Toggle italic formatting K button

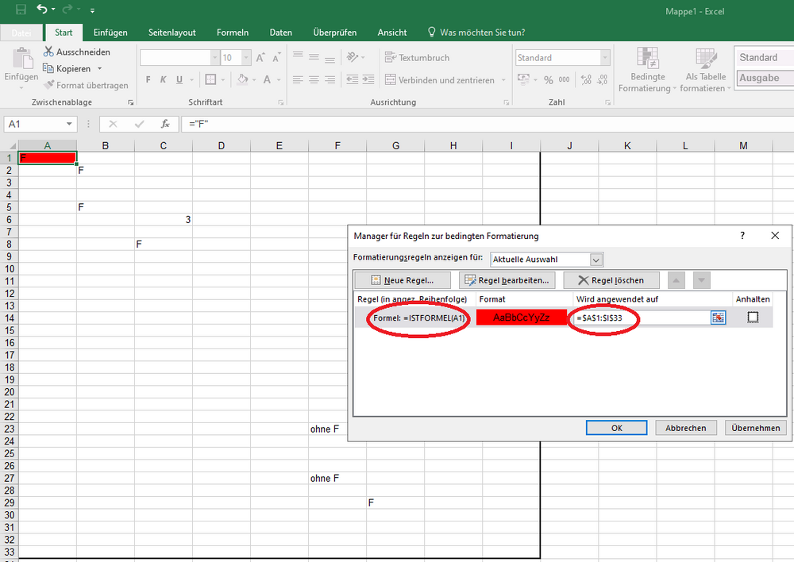(x=164, y=80)
